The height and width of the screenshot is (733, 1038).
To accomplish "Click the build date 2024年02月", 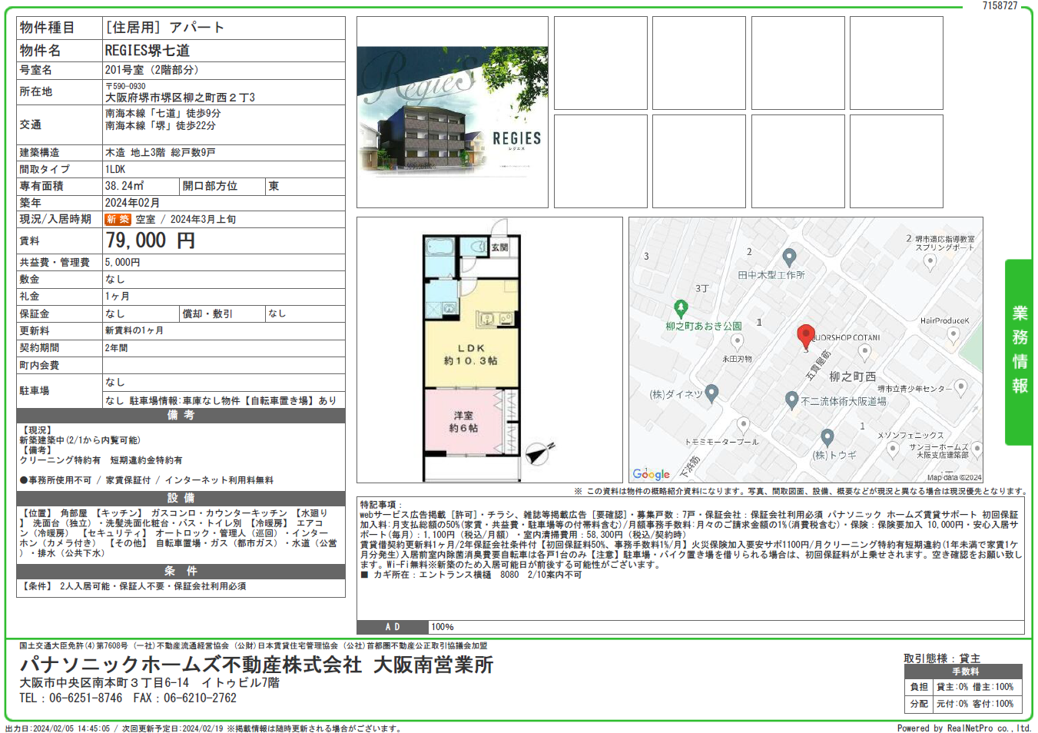I will [x=132, y=203].
